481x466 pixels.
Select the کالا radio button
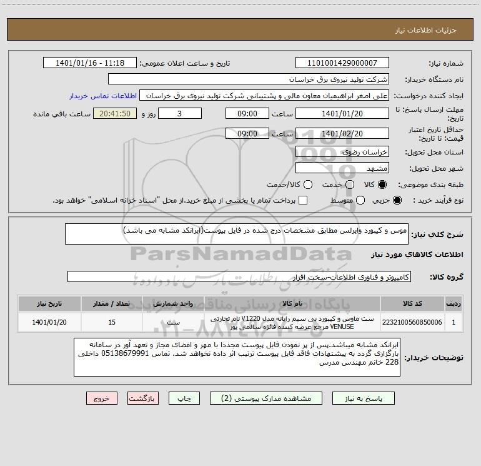point(382,185)
